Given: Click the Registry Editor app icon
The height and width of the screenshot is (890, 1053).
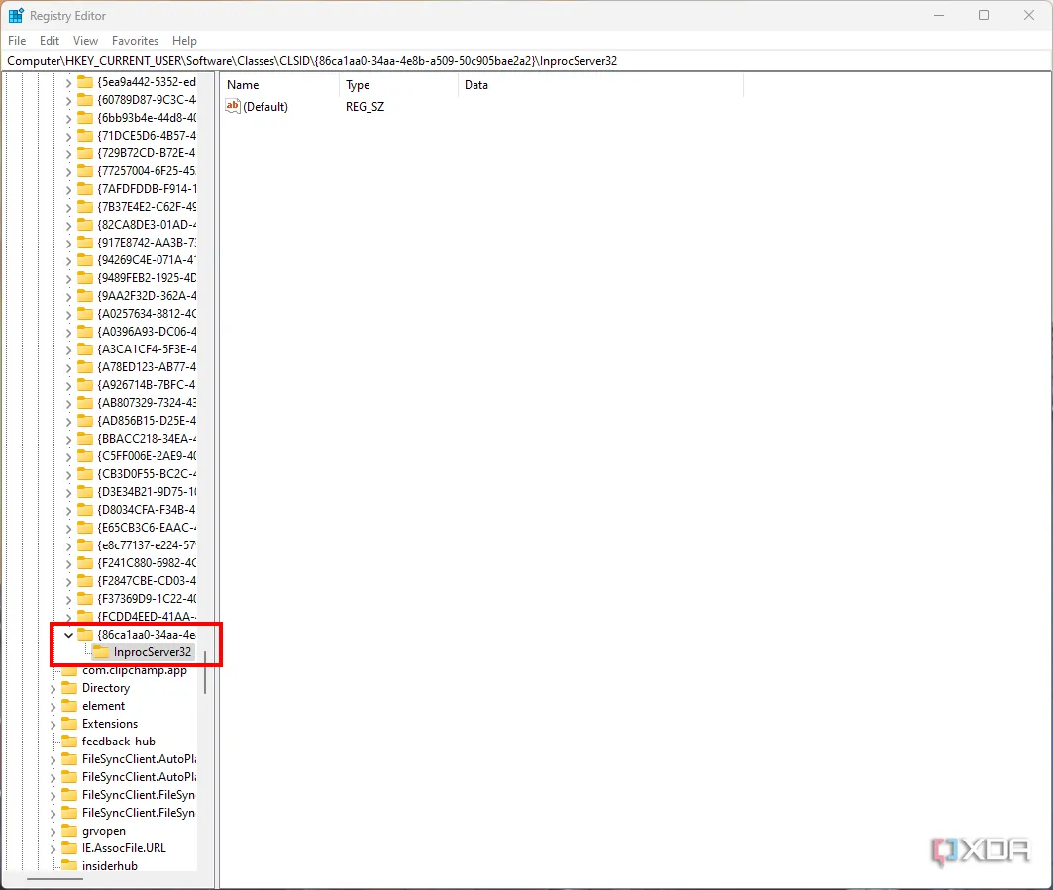Looking at the screenshot, I should [16, 15].
